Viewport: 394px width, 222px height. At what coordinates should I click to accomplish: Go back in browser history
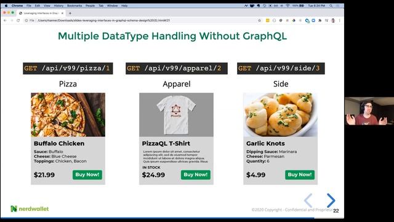5,20
